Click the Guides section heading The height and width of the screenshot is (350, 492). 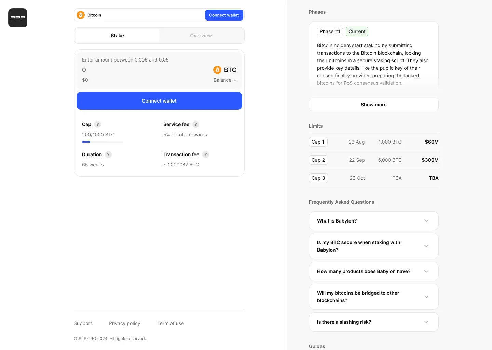[x=317, y=346]
